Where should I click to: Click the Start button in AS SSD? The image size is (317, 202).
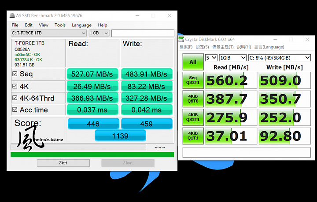[x=63, y=163]
